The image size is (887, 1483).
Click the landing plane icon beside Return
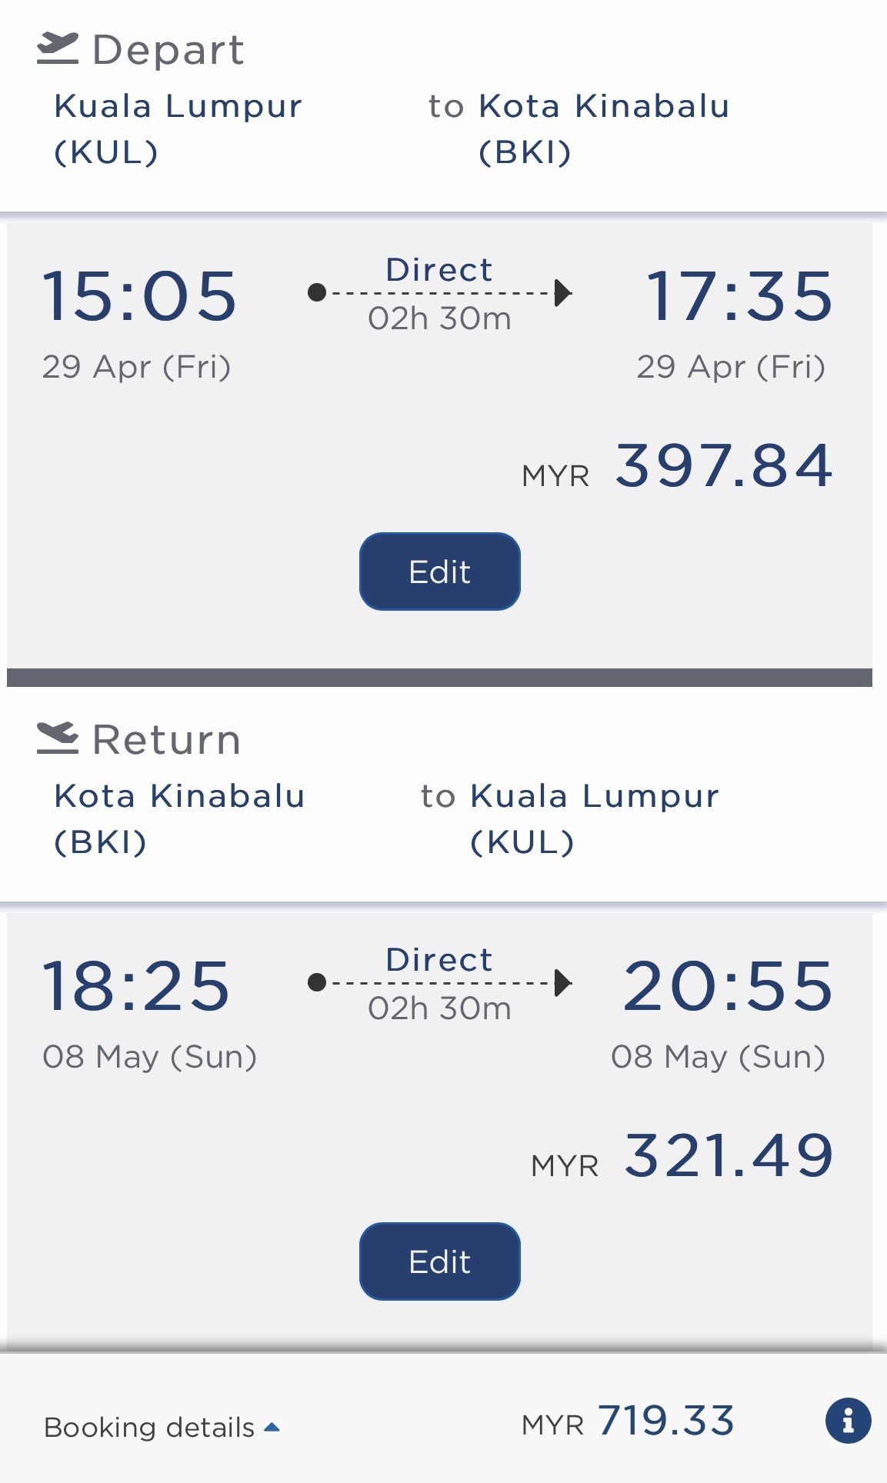pos(58,738)
